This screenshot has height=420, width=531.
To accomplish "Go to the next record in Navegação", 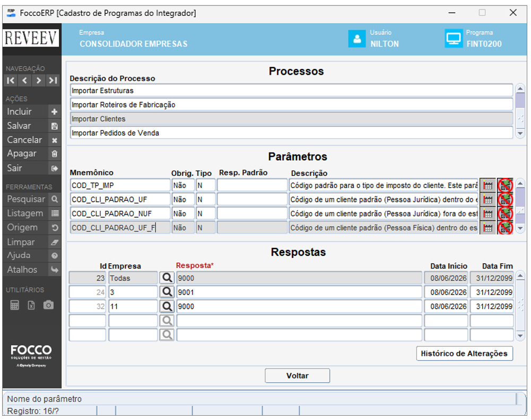I will pyautogui.click(x=39, y=81).
